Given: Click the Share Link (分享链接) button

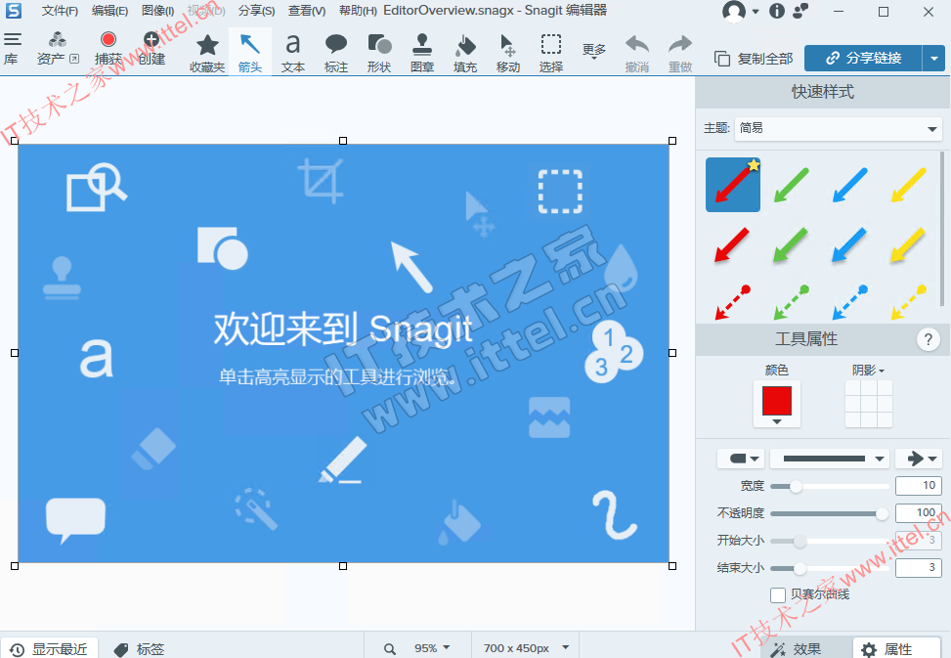Looking at the screenshot, I should [x=863, y=59].
